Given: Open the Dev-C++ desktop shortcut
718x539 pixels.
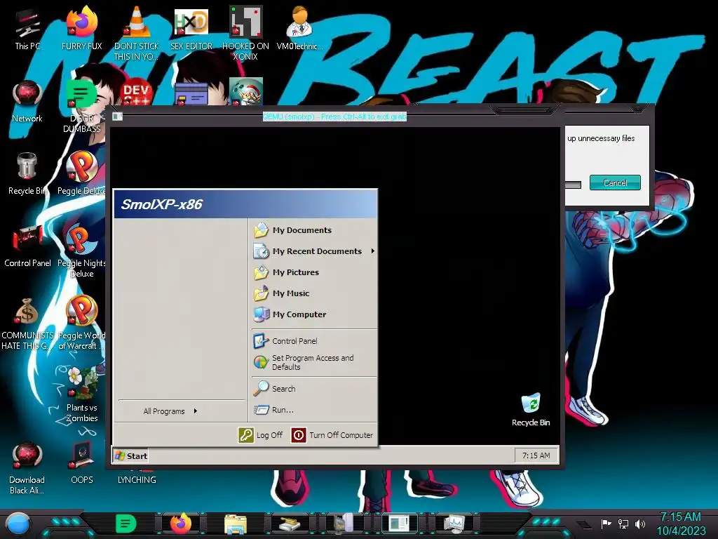Looking at the screenshot, I should (x=136, y=92).
